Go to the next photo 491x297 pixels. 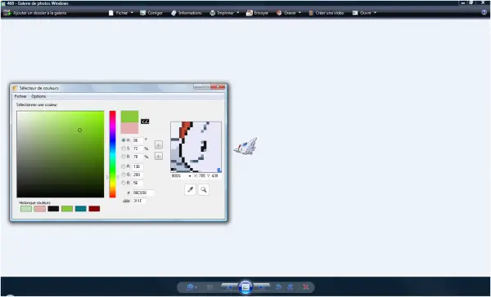pos(262,286)
